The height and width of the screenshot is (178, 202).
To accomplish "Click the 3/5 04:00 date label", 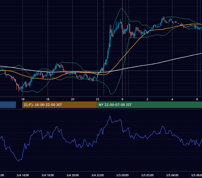I will tap(172, 175).
